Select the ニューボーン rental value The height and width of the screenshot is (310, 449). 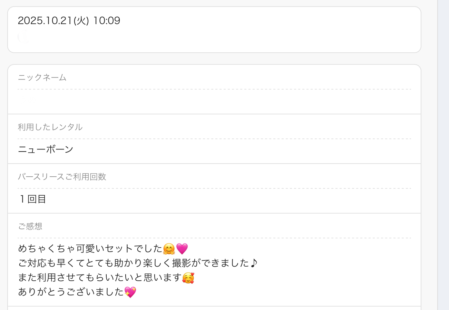coord(46,149)
